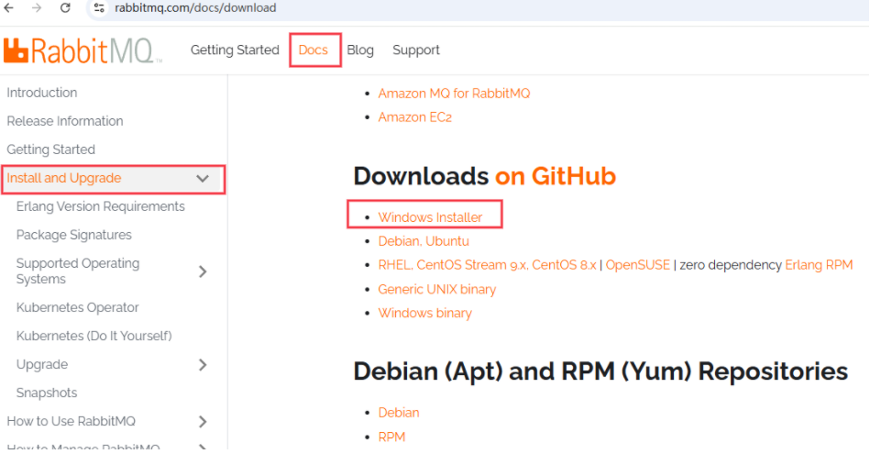Click the Windows binary link
This screenshot has height=454, width=870.
425,313
